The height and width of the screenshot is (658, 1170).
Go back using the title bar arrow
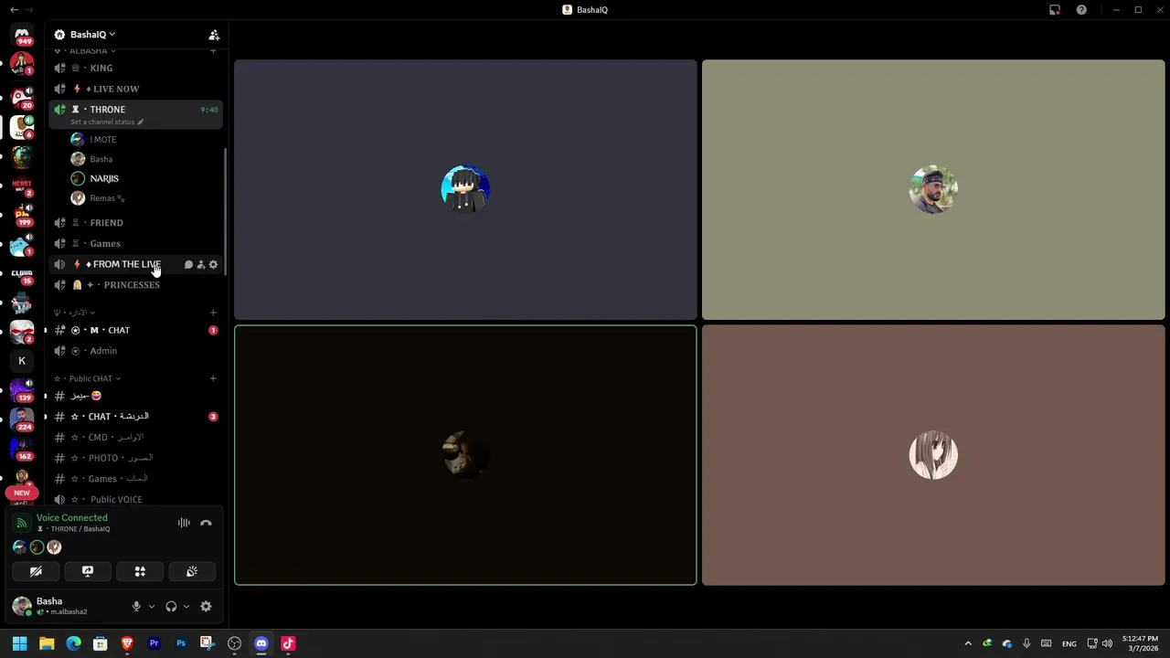point(14,10)
